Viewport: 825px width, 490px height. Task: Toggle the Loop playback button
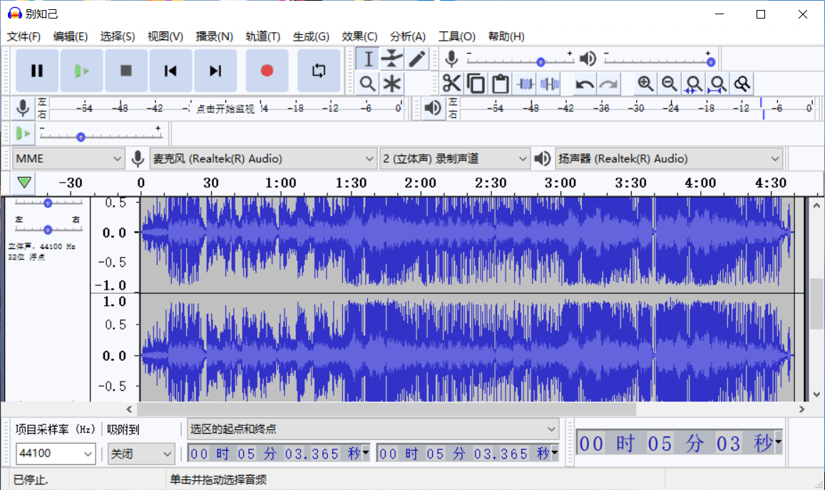coord(318,71)
